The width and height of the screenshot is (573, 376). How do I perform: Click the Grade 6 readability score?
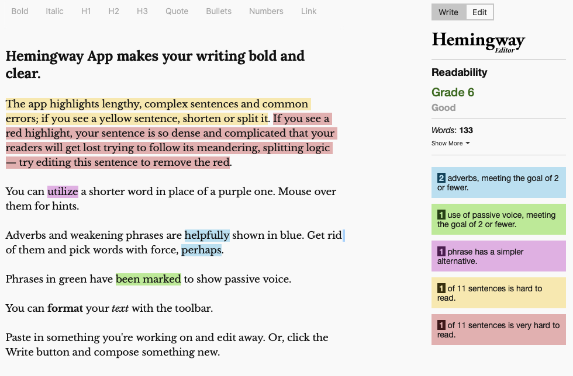tap(453, 92)
